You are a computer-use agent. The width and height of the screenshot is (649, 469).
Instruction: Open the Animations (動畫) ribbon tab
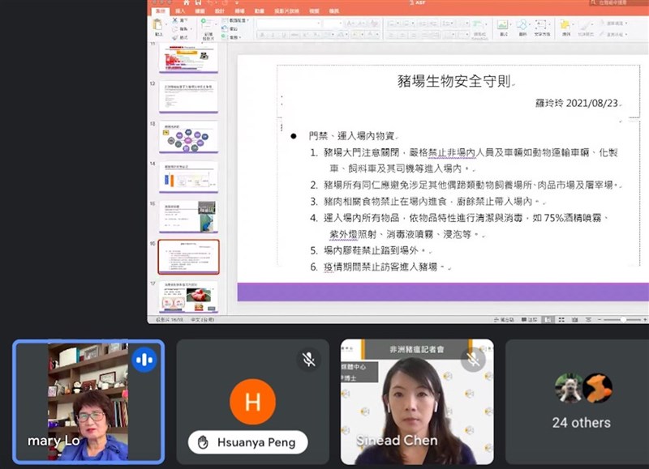point(260,11)
